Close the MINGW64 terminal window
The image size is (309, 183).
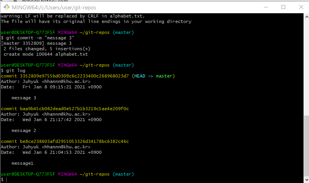tap(301, 7)
